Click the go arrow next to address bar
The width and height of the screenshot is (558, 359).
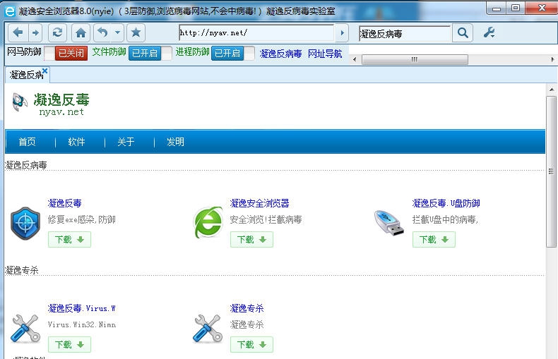point(342,33)
